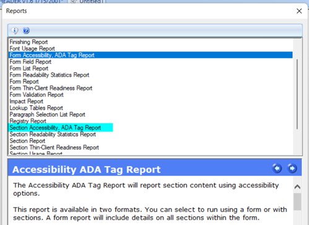Screen dimensions: 309x225
Task: Click the report list vertical scrollbar
Action: tap(297, 94)
